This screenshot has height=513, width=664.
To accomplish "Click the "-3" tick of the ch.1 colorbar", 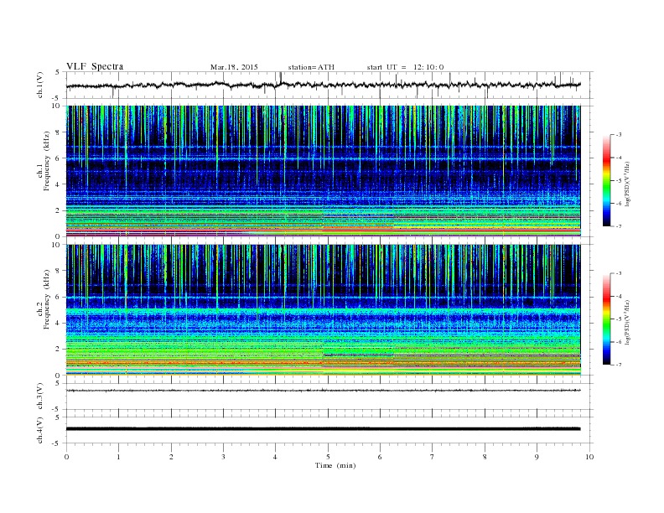I will tap(619, 135).
